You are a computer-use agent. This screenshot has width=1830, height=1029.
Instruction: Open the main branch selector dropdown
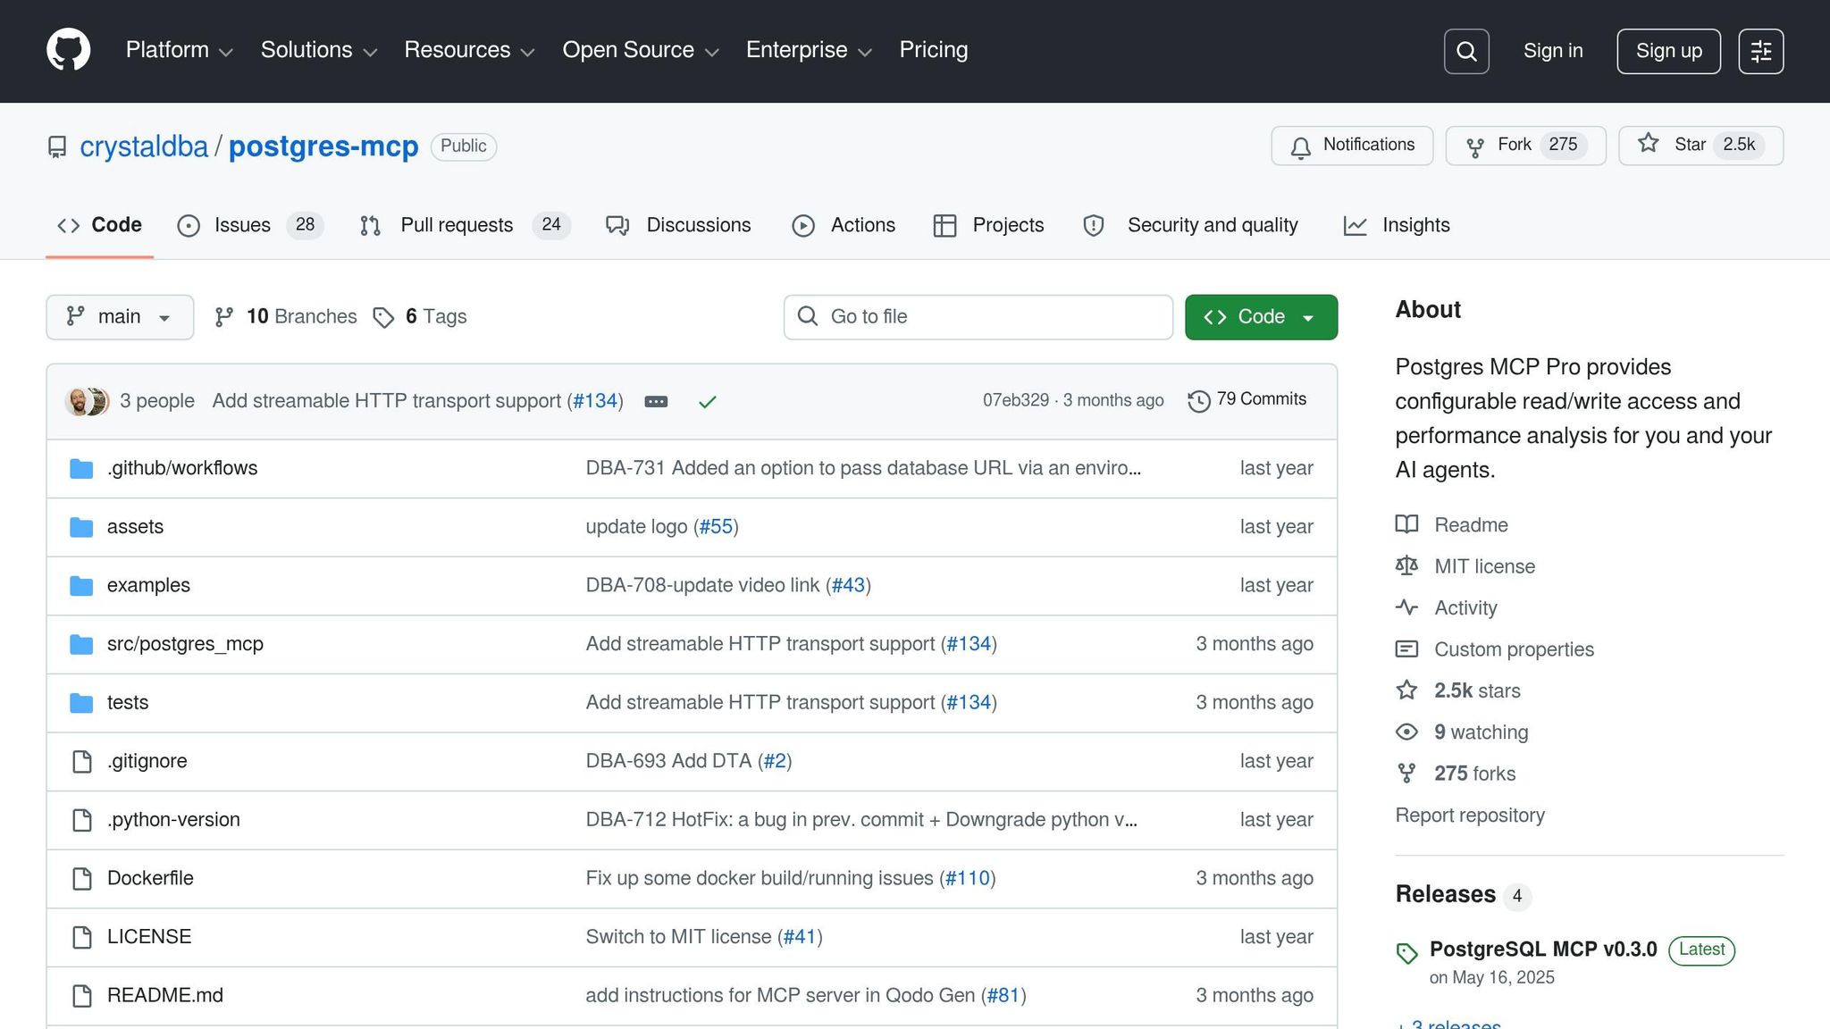[119, 316]
